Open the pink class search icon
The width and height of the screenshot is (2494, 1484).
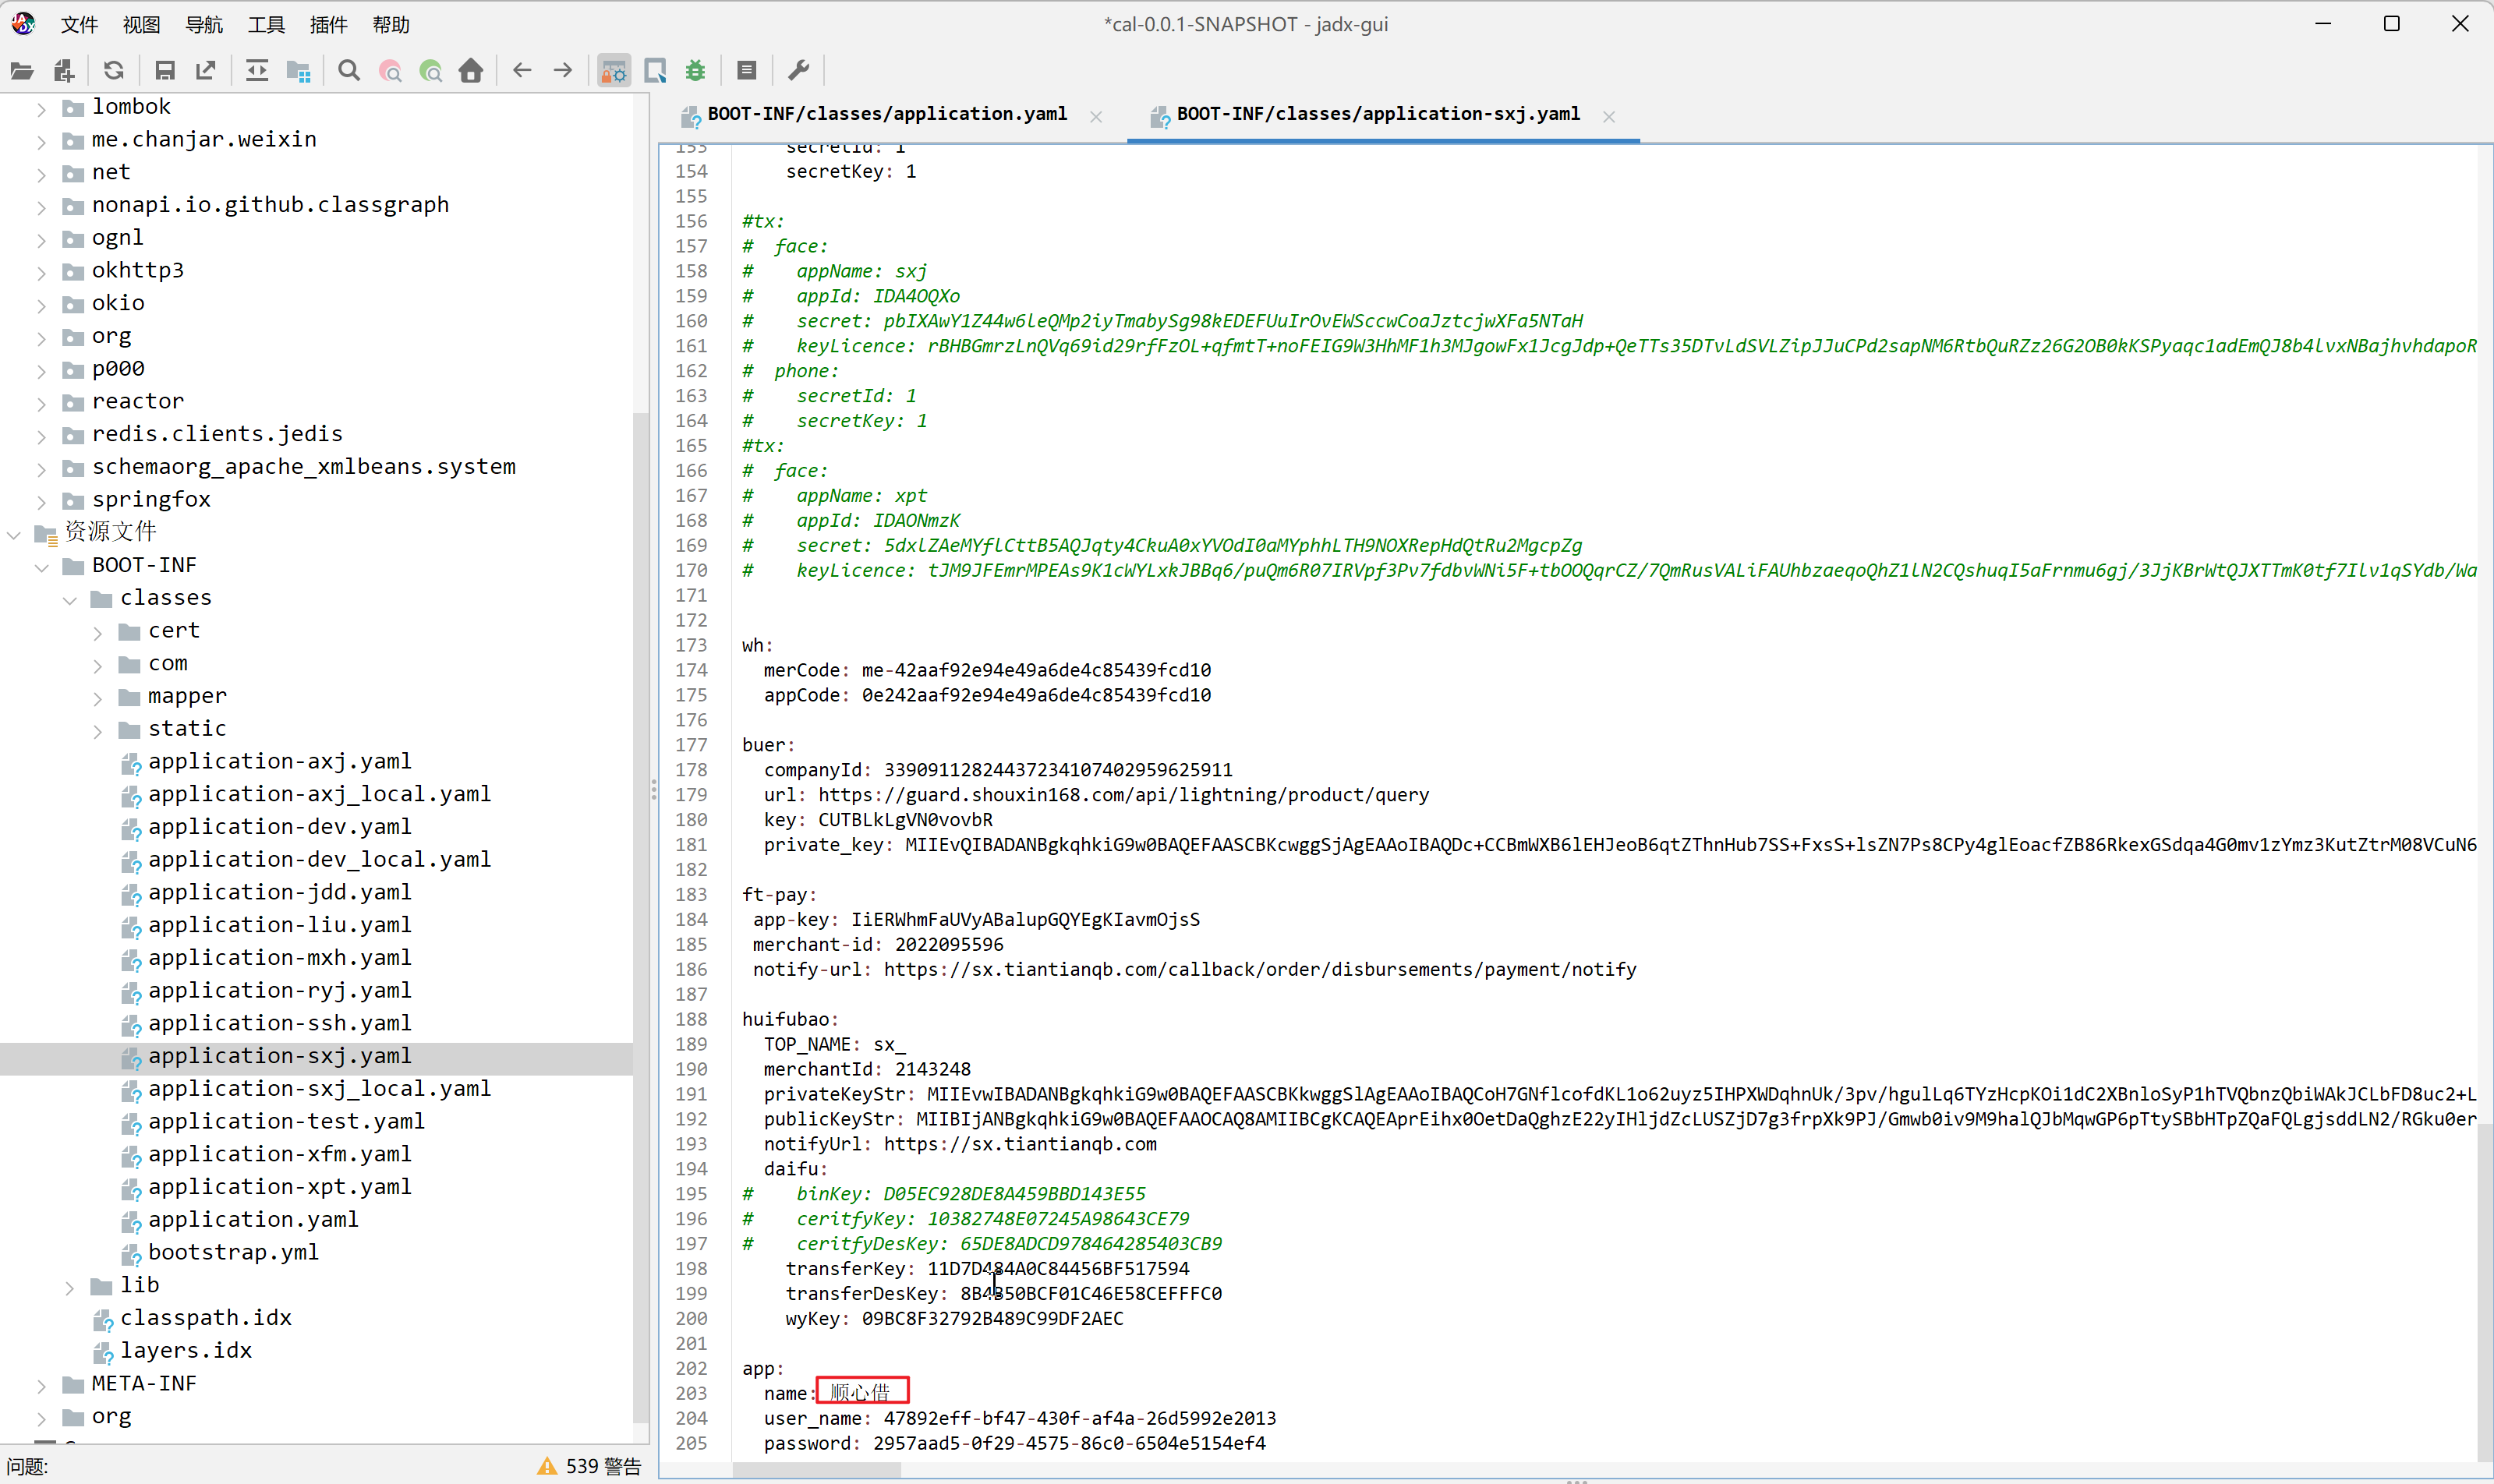[390, 70]
